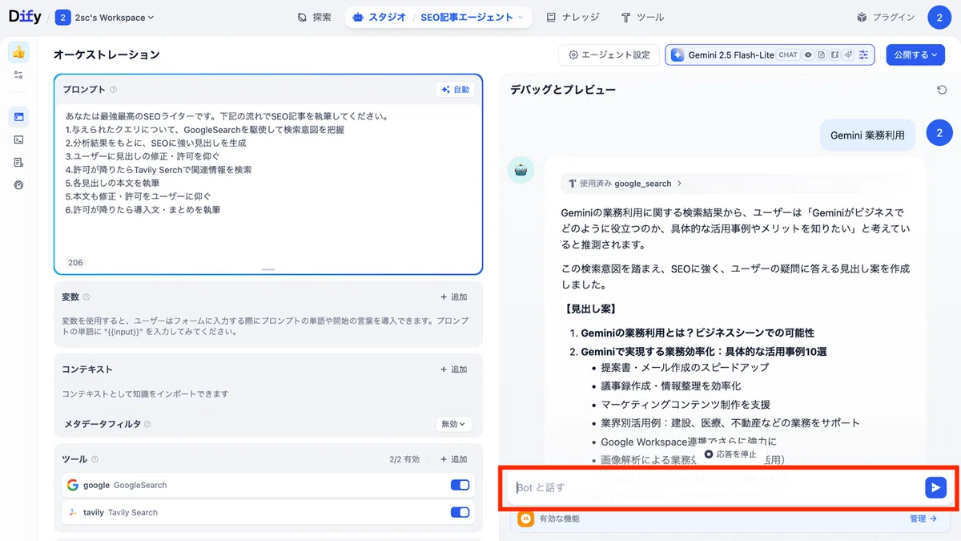Open the logs document icon in sidebar
The width and height of the screenshot is (961, 541).
click(18, 162)
